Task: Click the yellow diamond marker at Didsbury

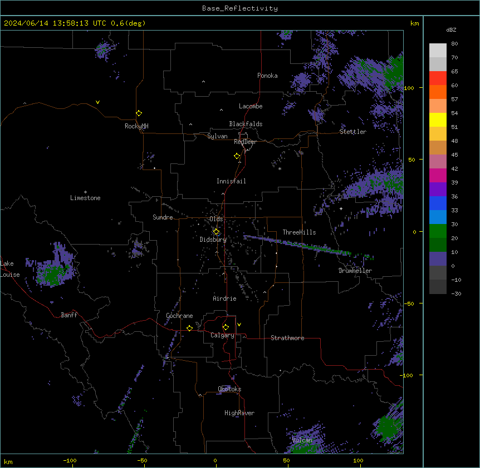Action: click(216, 232)
